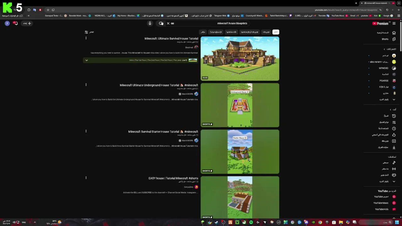
Task: Go to YouTube Premium home logo
Action: tap(381, 23)
